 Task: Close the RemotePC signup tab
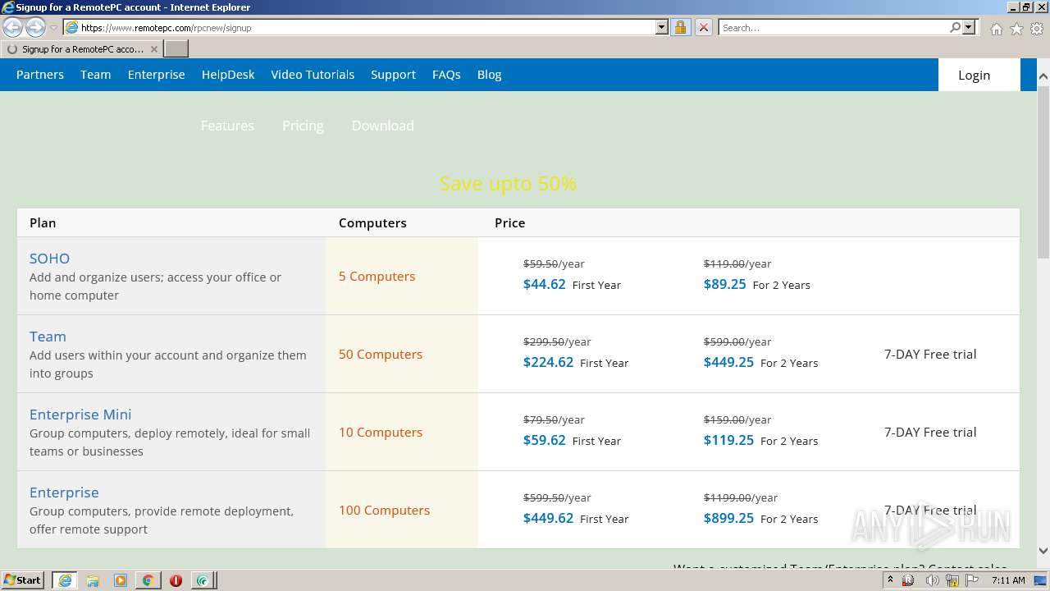153,49
